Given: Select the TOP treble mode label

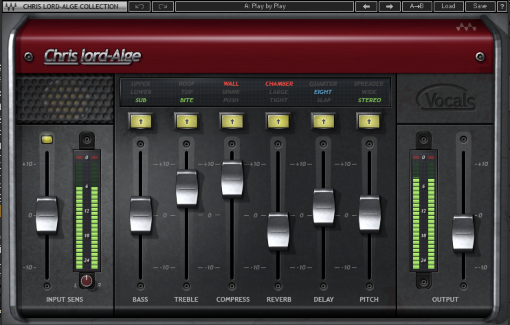Looking at the screenshot, I should [187, 92].
